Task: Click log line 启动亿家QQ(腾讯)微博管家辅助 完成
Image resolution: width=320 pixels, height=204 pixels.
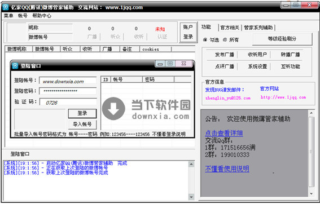Action: (65, 163)
